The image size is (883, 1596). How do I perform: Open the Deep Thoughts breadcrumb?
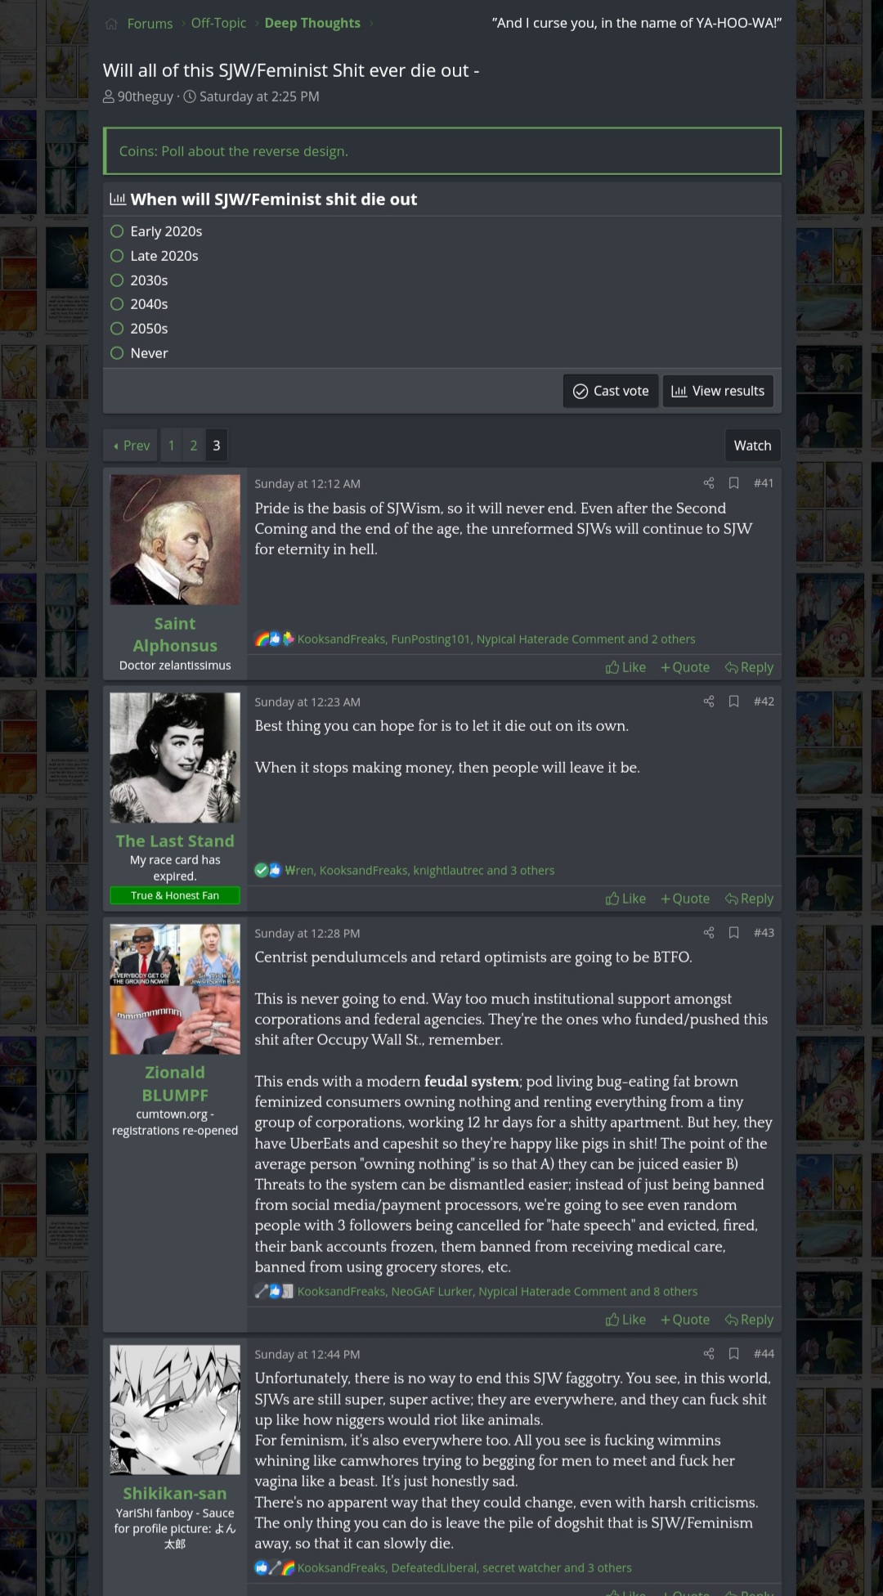[312, 23]
